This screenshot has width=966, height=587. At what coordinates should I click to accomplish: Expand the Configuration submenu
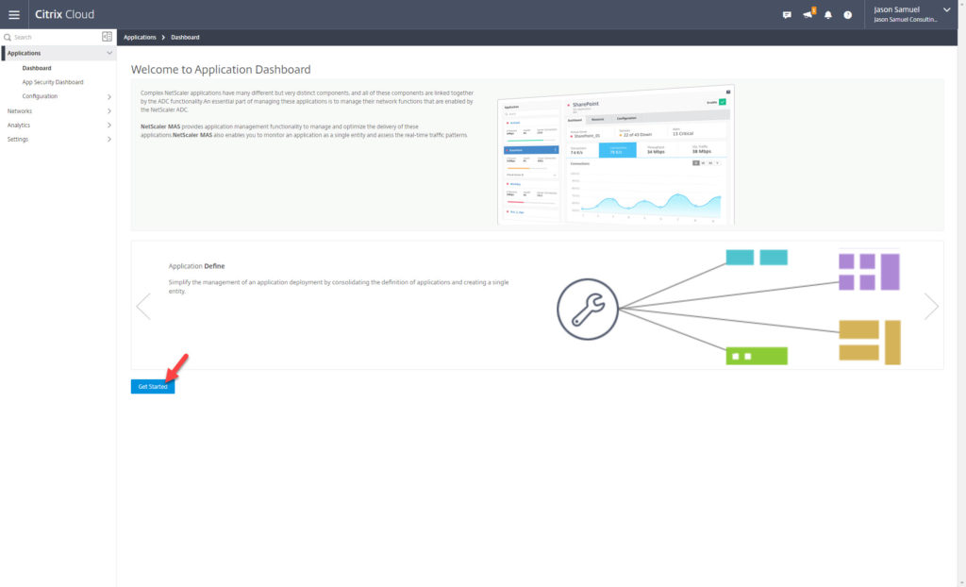[x=109, y=96]
